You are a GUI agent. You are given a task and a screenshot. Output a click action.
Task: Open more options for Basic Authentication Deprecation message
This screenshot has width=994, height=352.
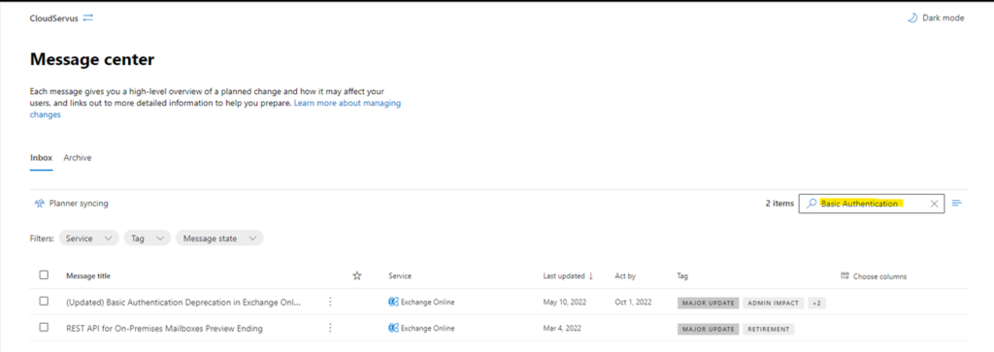click(330, 302)
